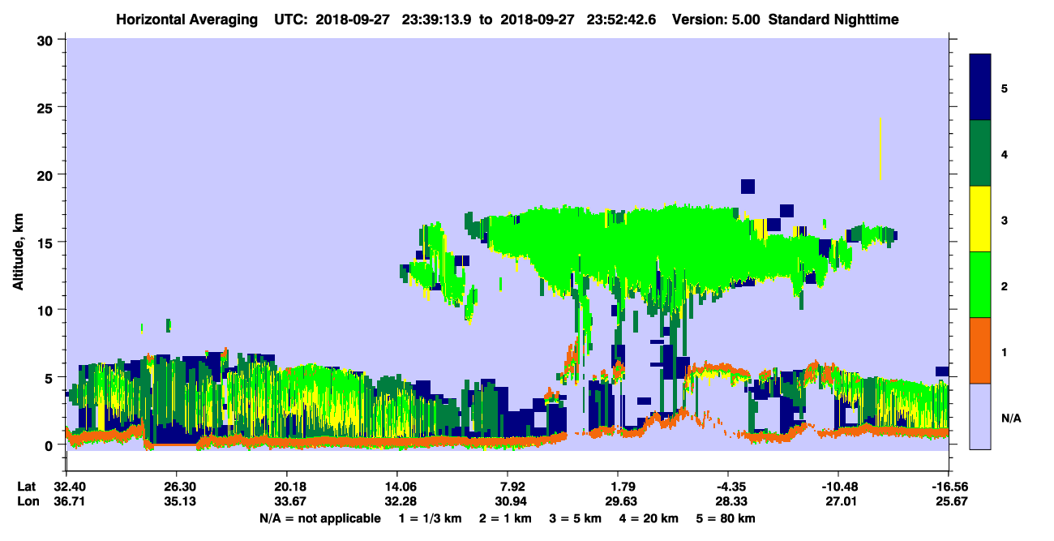Click the y-axis tick label 15

47,243
